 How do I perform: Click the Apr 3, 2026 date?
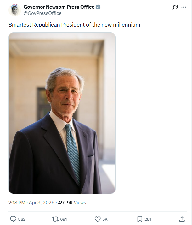42,203
